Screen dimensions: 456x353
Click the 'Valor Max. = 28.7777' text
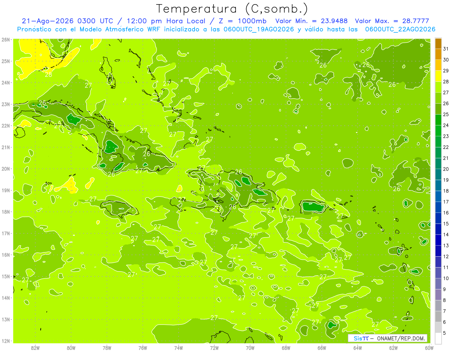coord(392,21)
